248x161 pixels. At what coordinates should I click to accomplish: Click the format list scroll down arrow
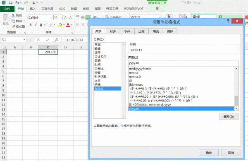pyautogui.click(x=236, y=108)
